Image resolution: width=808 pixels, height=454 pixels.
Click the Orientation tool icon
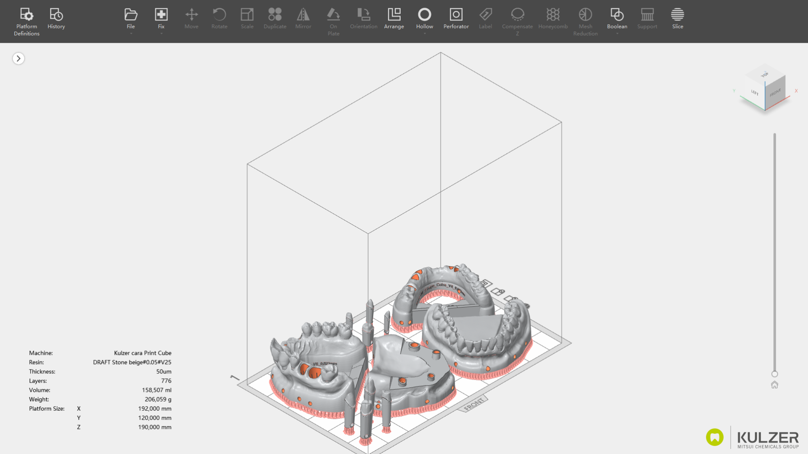pyautogui.click(x=364, y=15)
